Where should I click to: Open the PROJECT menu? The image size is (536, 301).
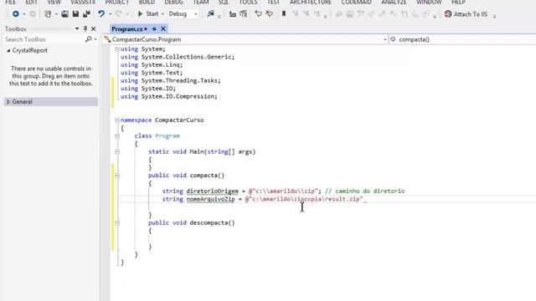pos(117,3)
